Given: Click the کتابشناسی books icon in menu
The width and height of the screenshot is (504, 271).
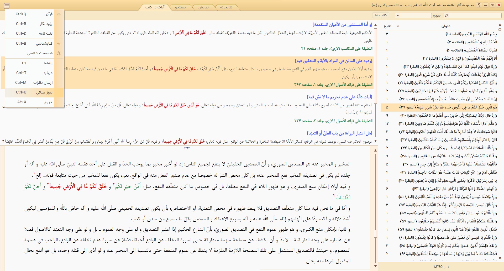Looking at the screenshot, I should click(x=59, y=44).
